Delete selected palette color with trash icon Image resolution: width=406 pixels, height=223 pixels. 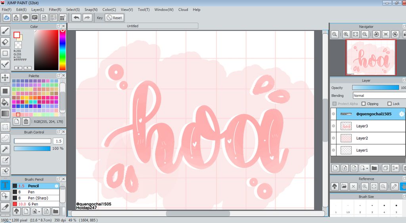pos(26,121)
